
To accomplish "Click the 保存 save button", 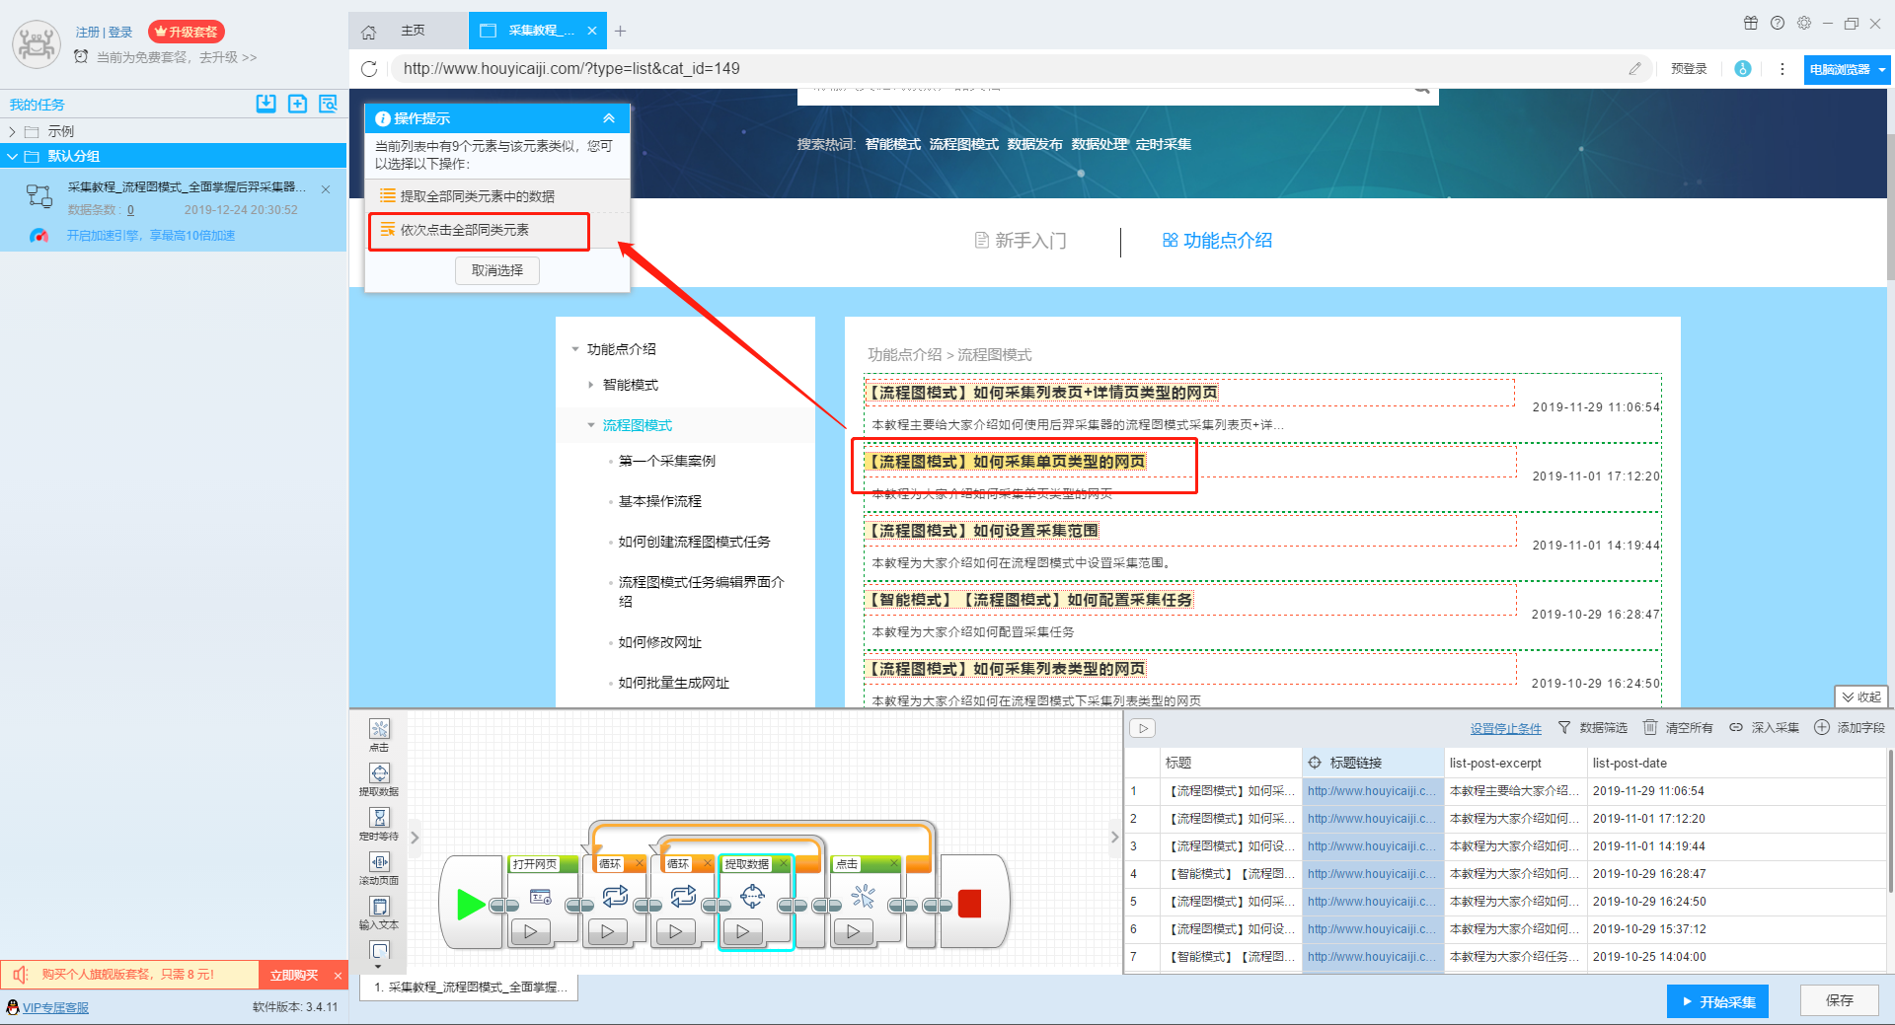I will click(1840, 1000).
